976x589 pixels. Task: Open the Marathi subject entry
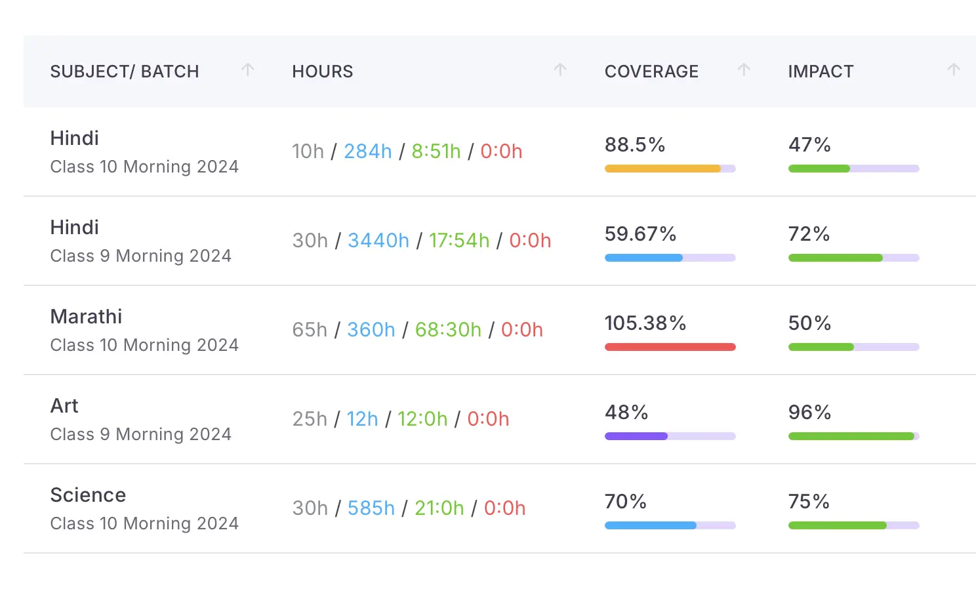(x=86, y=317)
